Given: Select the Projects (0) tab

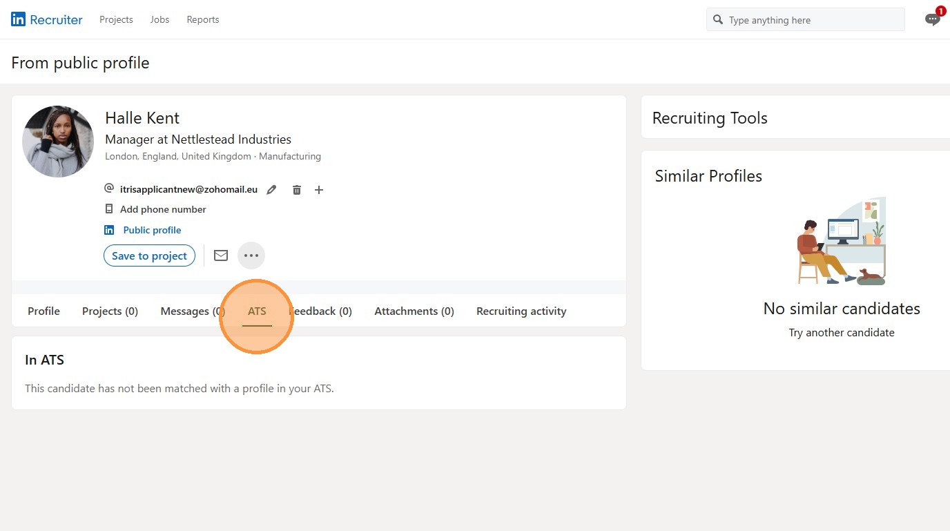Looking at the screenshot, I should coord(110,311).
